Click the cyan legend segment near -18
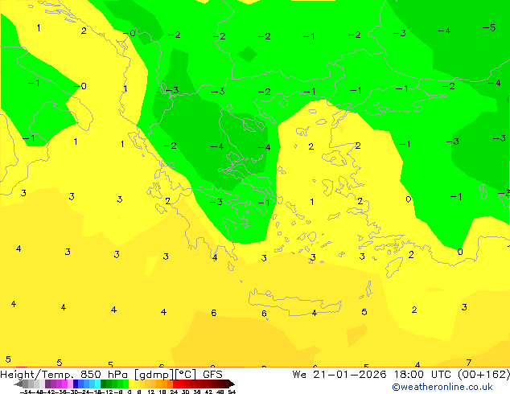The image size is (510, 394). (x=97, y=384)
